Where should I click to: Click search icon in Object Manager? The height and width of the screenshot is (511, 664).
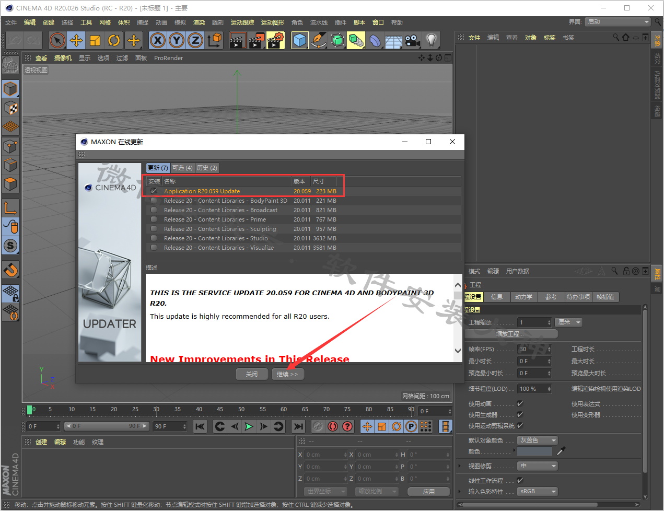pyautogui.click(x=616, y=37)
